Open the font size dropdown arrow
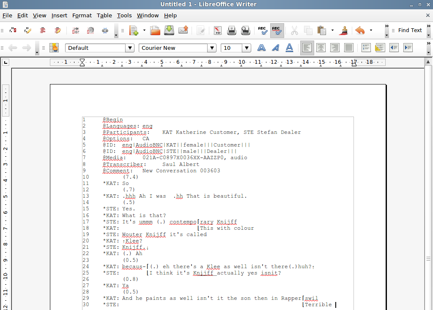The width and height of the screenshot is (433, 310). coord(247,48)
